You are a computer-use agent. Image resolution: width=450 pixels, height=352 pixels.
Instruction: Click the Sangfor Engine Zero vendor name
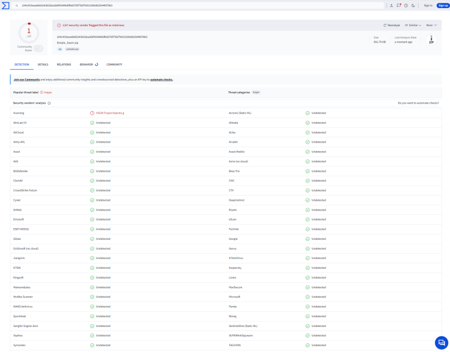[x=26, y=326]
